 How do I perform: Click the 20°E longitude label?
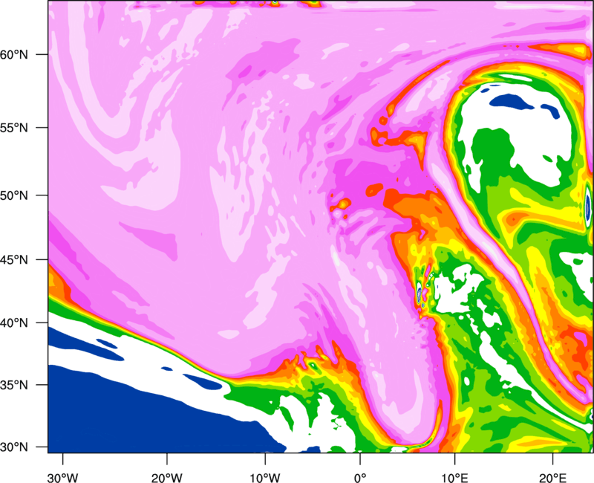click(x=552, y=478)
